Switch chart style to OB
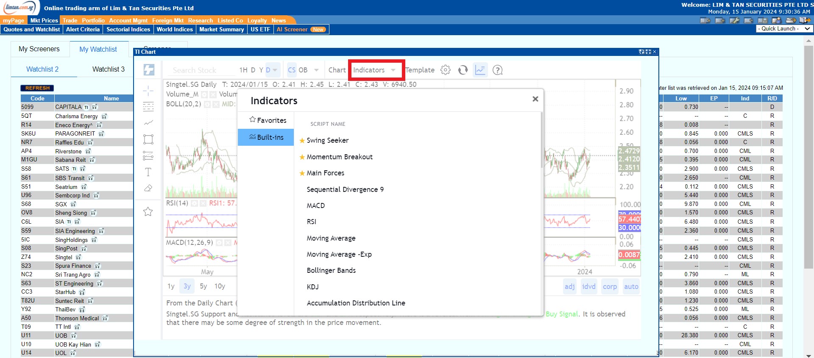Image resolution: width=814 pixels, height=358 pixels. pyautogui.click(x=303, y=70)
